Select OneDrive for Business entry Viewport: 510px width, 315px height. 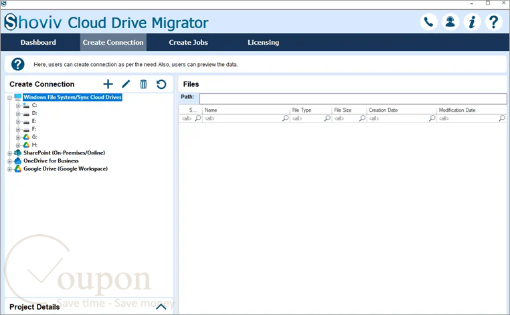[51, 161]
